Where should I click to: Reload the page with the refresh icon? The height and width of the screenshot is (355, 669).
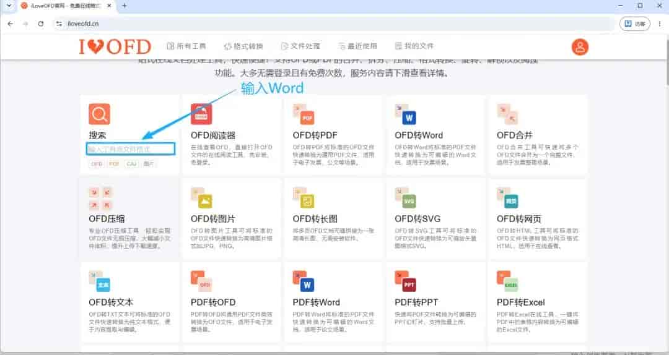[40, 24]
